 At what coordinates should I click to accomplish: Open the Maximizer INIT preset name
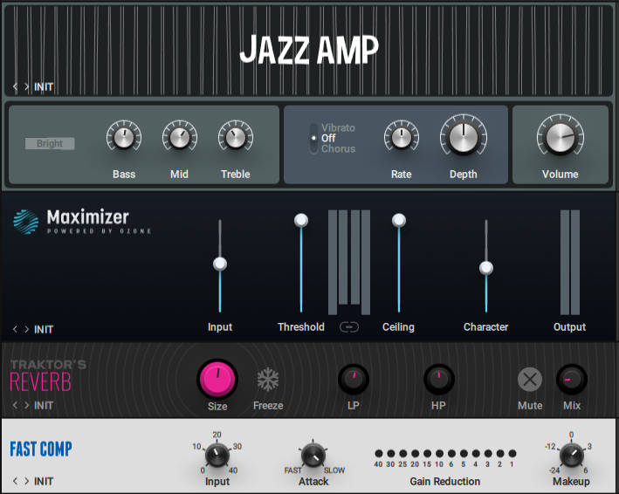(x=44, y=329)
